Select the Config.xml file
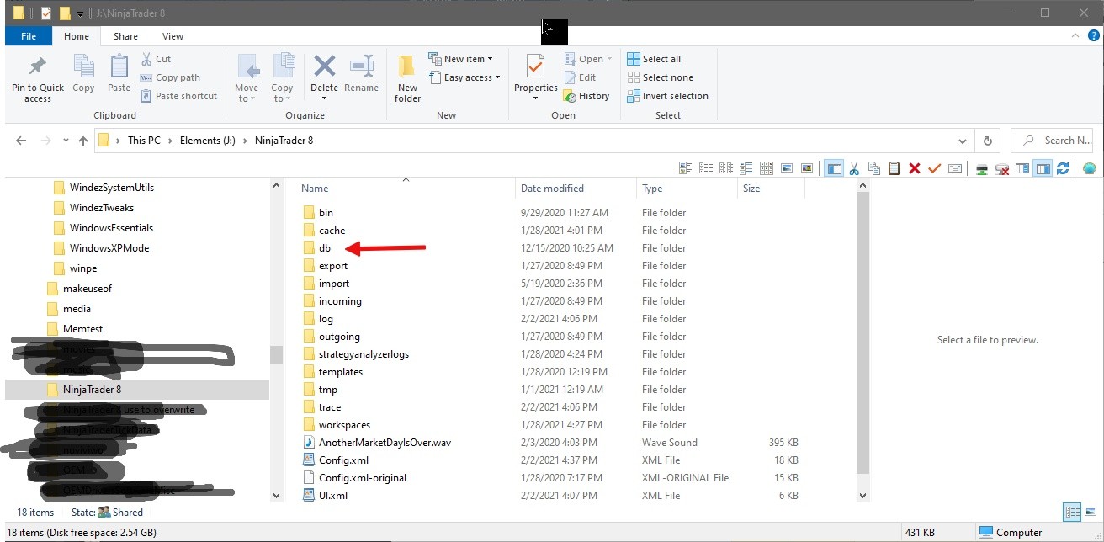Image resolution: width=1104 pixels, height=542 pixels. tap(336, 460)
